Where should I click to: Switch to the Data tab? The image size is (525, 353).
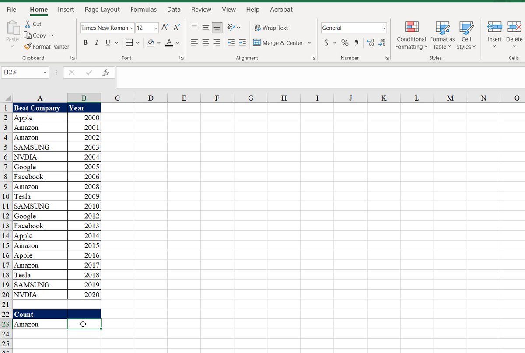[x=174, y=9]
